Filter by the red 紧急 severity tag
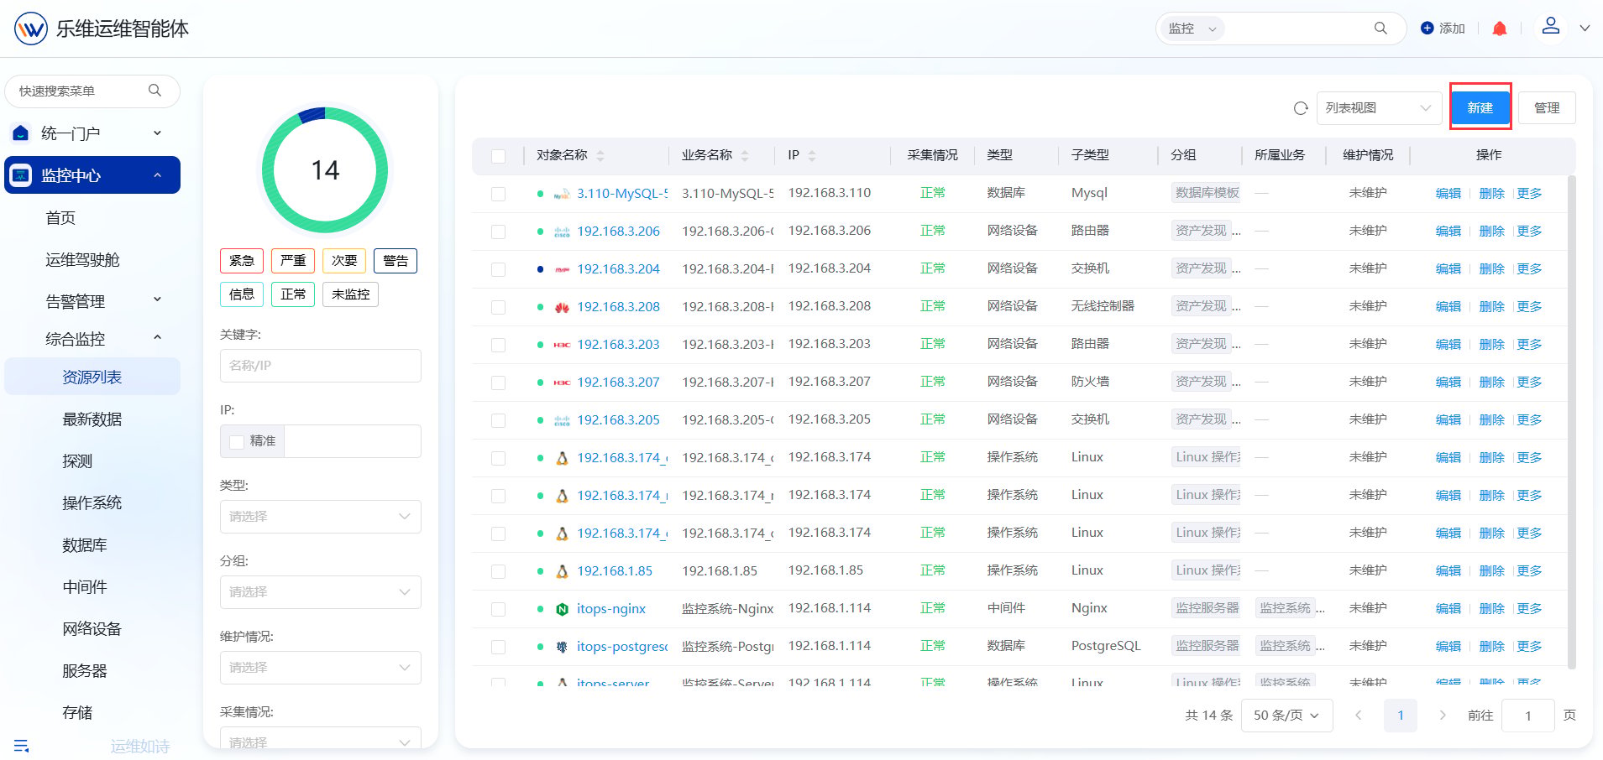Viewport: 1603px width, 760px height. pyautogui.click(x=242, y=261)
